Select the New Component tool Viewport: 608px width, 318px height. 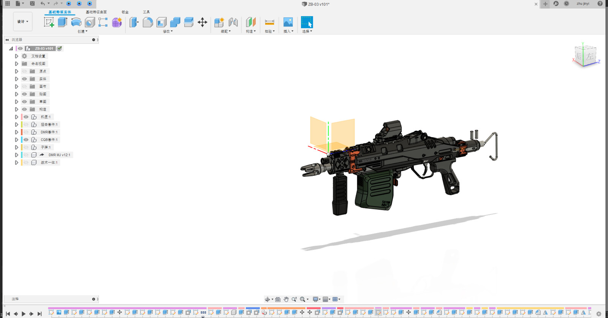[x=219, y=22]
